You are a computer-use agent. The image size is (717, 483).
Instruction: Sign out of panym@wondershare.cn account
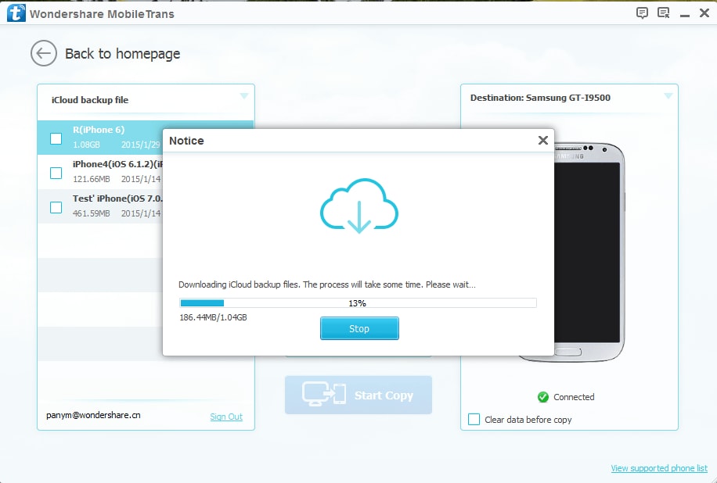click(225, 417)
